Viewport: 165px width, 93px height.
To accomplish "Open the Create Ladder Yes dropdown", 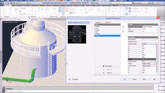I will [155, 61].
